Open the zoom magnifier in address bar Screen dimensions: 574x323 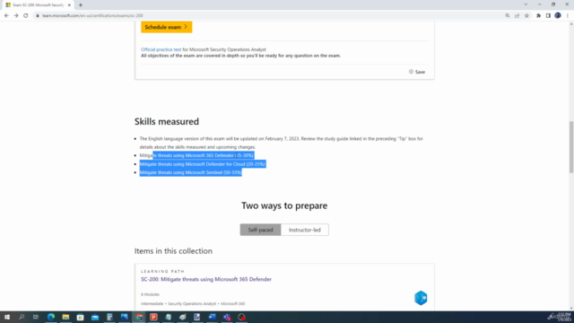coord(508,16)
